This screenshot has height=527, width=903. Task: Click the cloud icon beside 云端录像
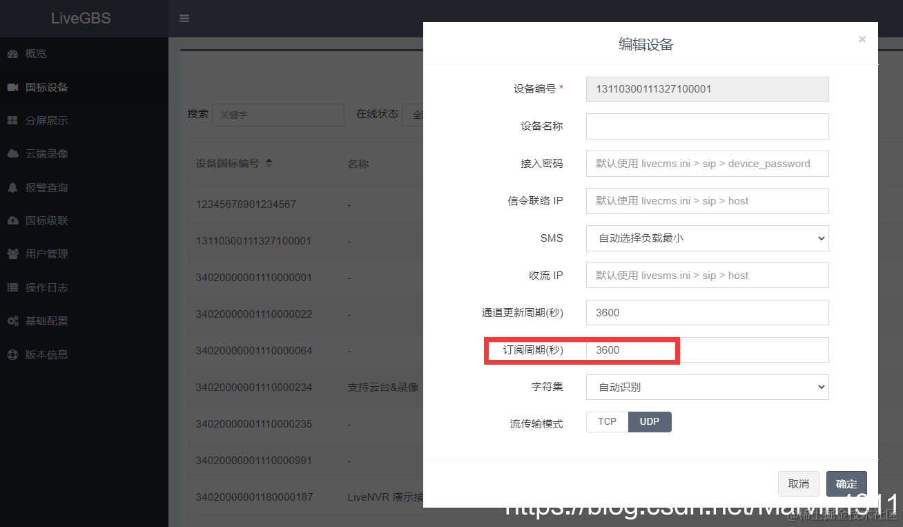click(x=12, y=154)
